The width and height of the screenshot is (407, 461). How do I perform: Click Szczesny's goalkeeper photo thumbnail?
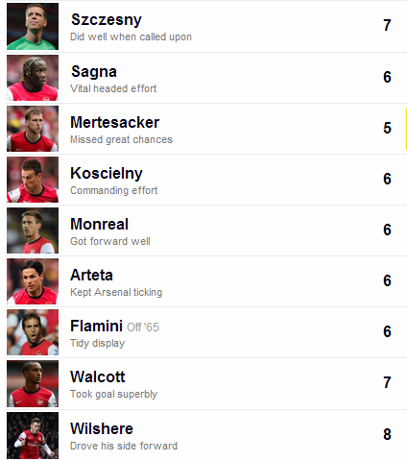coord(33,26)
